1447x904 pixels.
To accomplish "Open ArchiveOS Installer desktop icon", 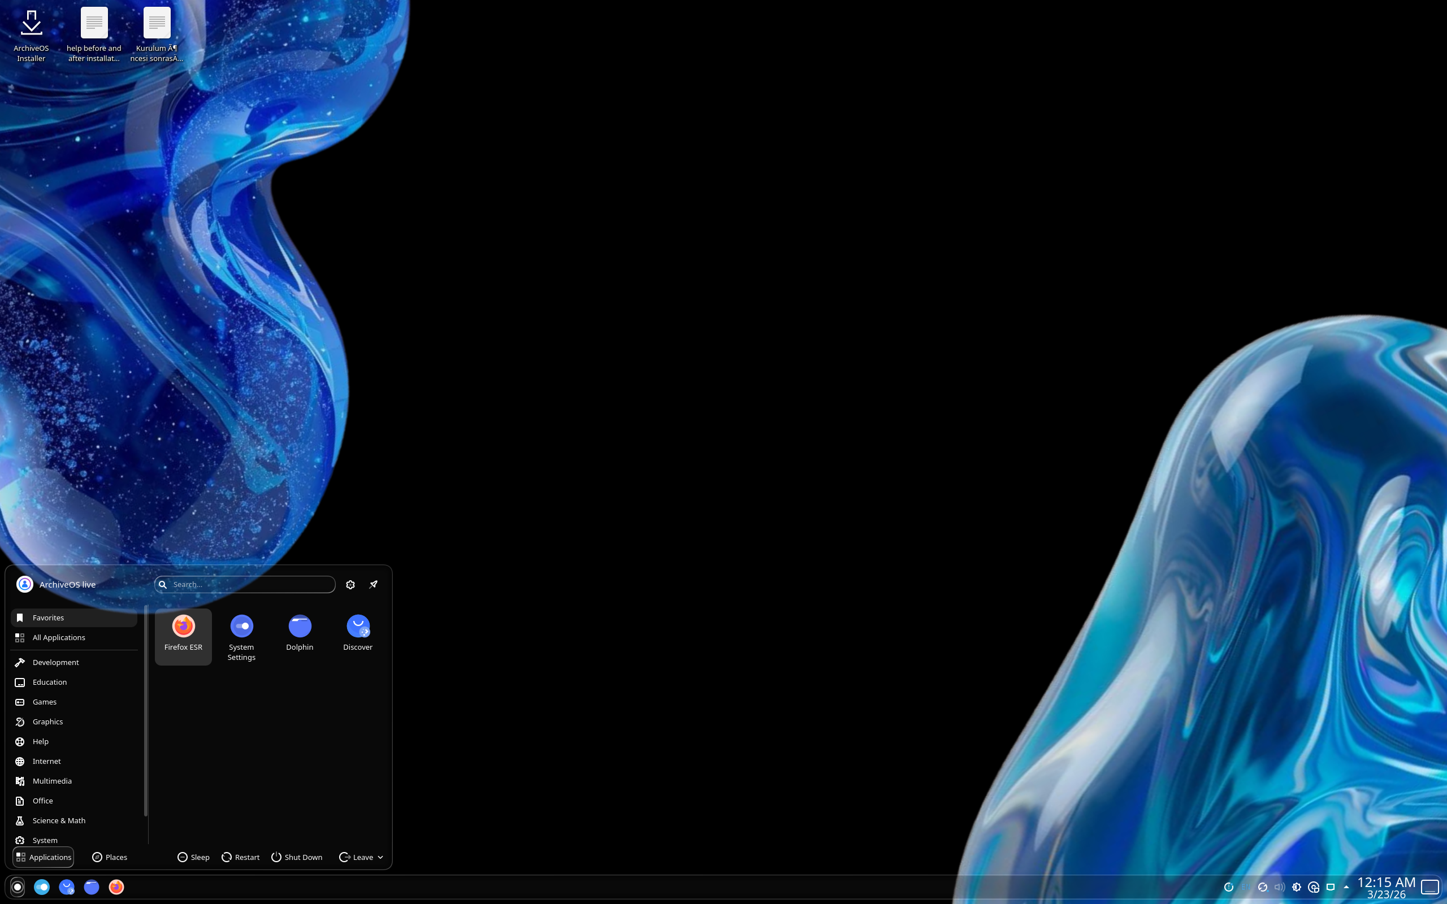I will (31, 36).
